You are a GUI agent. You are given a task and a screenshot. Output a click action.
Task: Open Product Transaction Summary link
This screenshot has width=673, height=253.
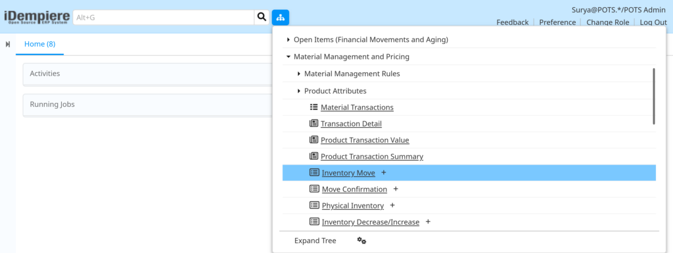[372, 157]
